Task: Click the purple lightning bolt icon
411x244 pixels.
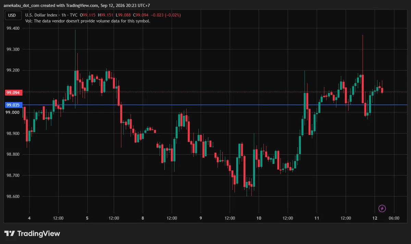Action: (x=382, y=208)
